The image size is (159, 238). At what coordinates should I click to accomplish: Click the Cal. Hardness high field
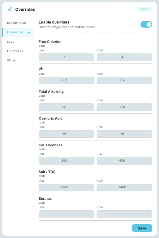point(124,161)
